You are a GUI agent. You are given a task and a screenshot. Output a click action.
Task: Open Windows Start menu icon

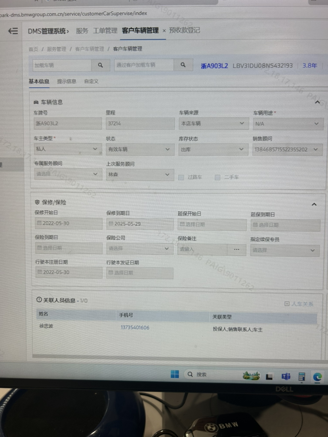(x=175, y=374)
